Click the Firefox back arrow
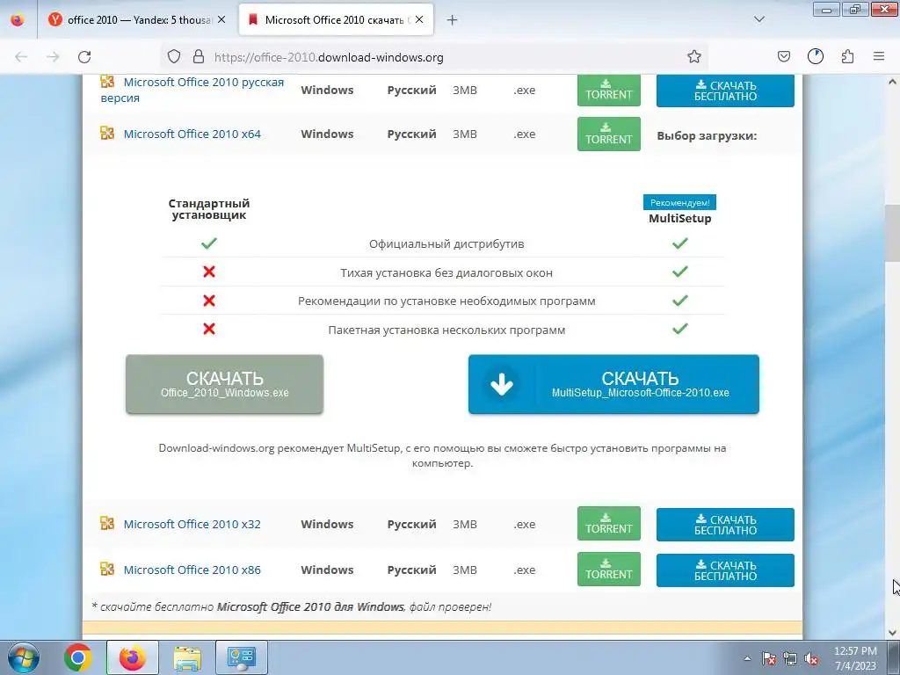 coord(21,57)
